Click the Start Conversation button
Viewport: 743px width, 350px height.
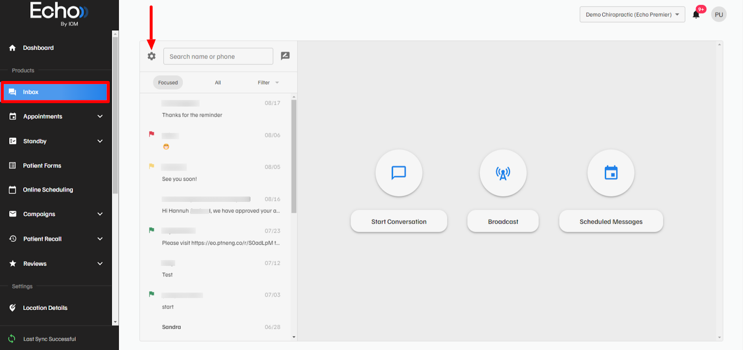(x=399, y=221)
